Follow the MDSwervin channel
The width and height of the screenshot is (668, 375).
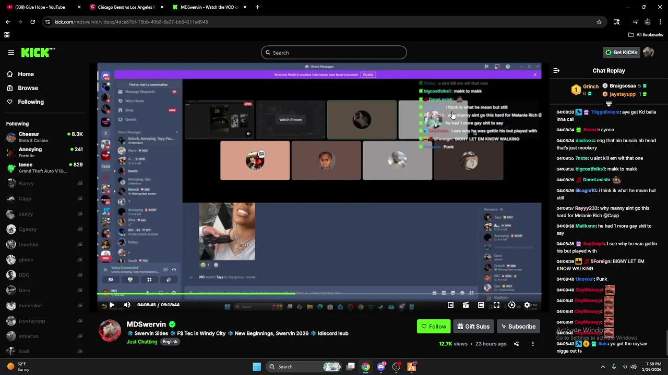[434, 327]
